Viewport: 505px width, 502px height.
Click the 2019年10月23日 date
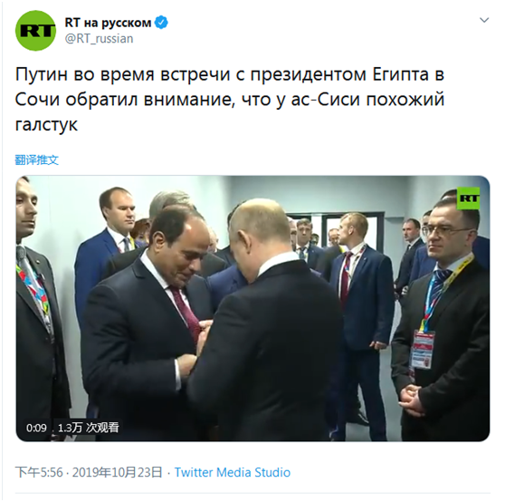118,472
